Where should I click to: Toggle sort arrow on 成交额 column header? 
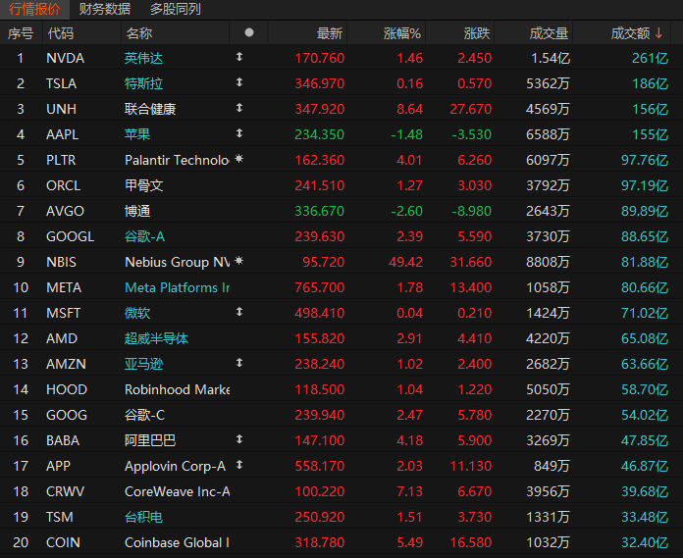click(x=658, y=33)
